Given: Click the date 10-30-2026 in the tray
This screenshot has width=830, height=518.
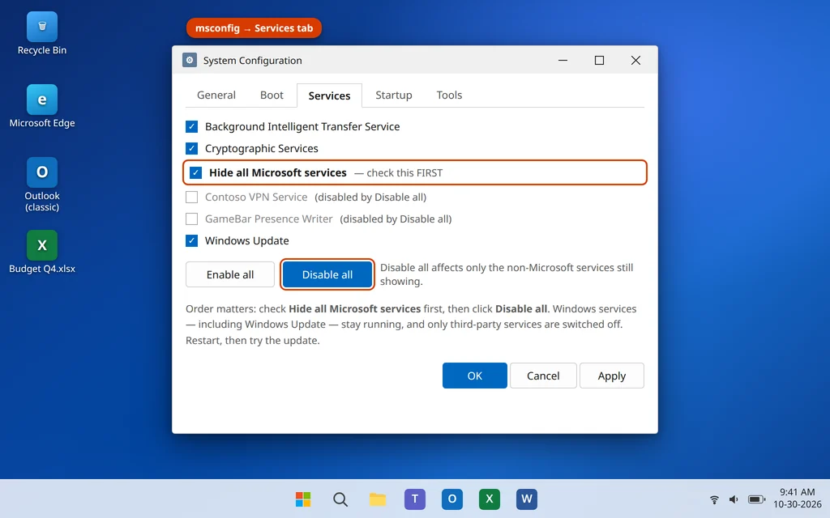Looking at the screenshot, I should tap(798, 504).
